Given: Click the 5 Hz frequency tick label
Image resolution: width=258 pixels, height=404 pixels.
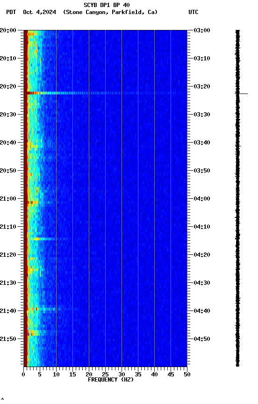Looking at the screenshot, I should pyautogui.click(x=40, y=375).
